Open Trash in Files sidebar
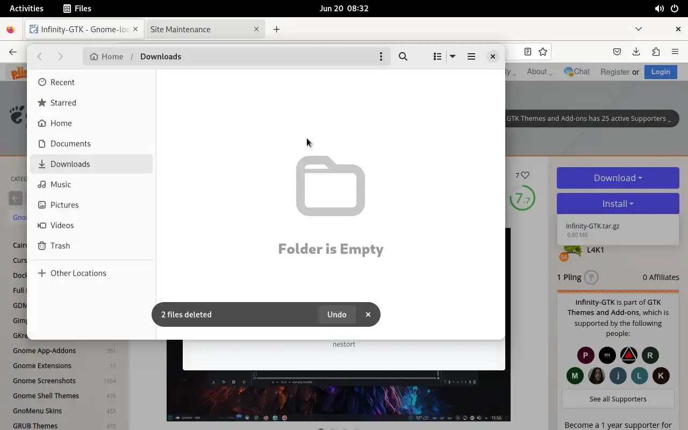The height and width of the screenshot is (430, 688). (91, 246)
